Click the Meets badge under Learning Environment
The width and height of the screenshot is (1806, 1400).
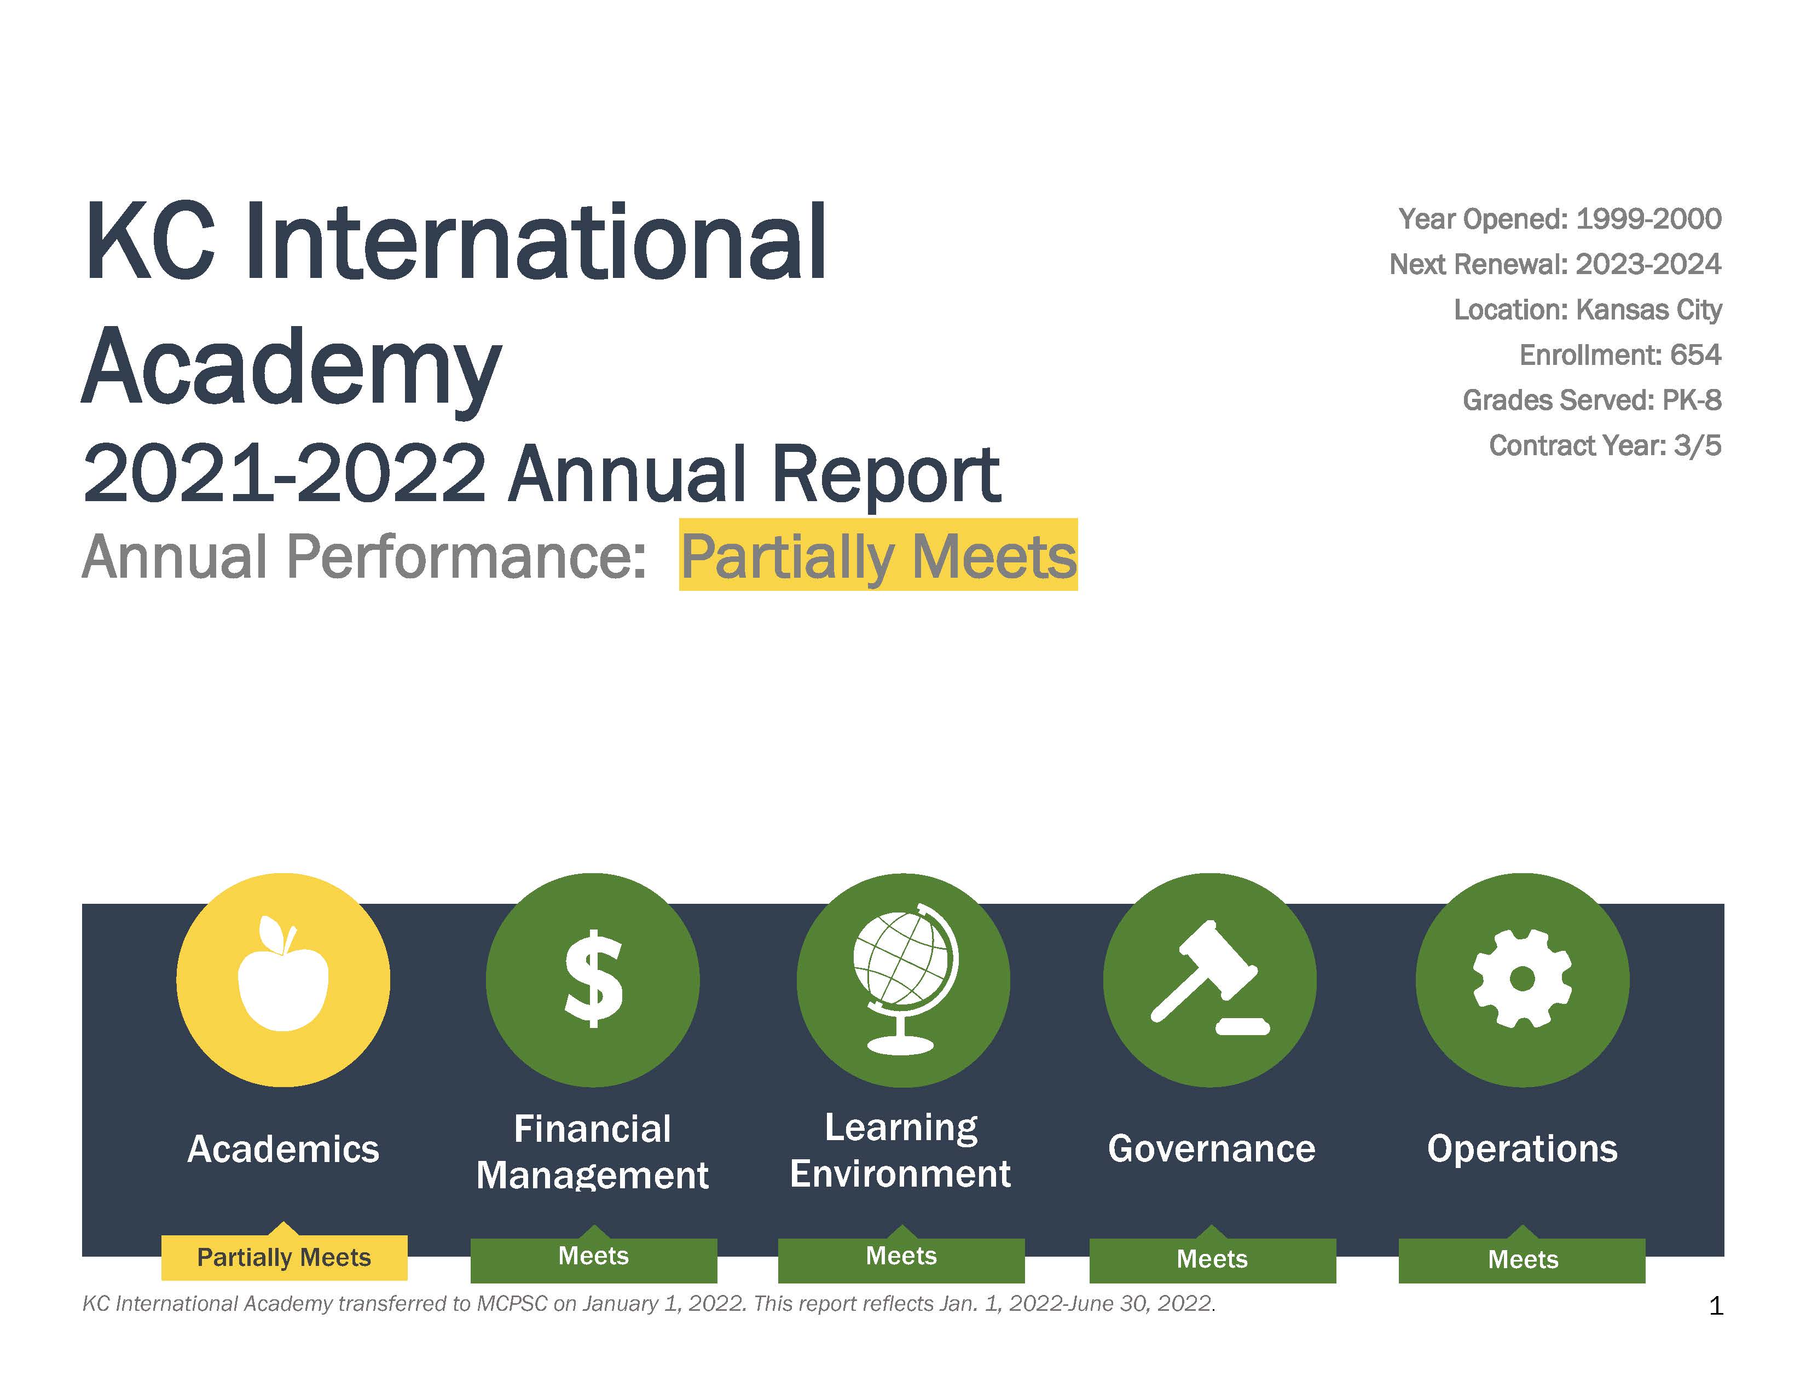pyautogui.click(x=900, y=1257)
